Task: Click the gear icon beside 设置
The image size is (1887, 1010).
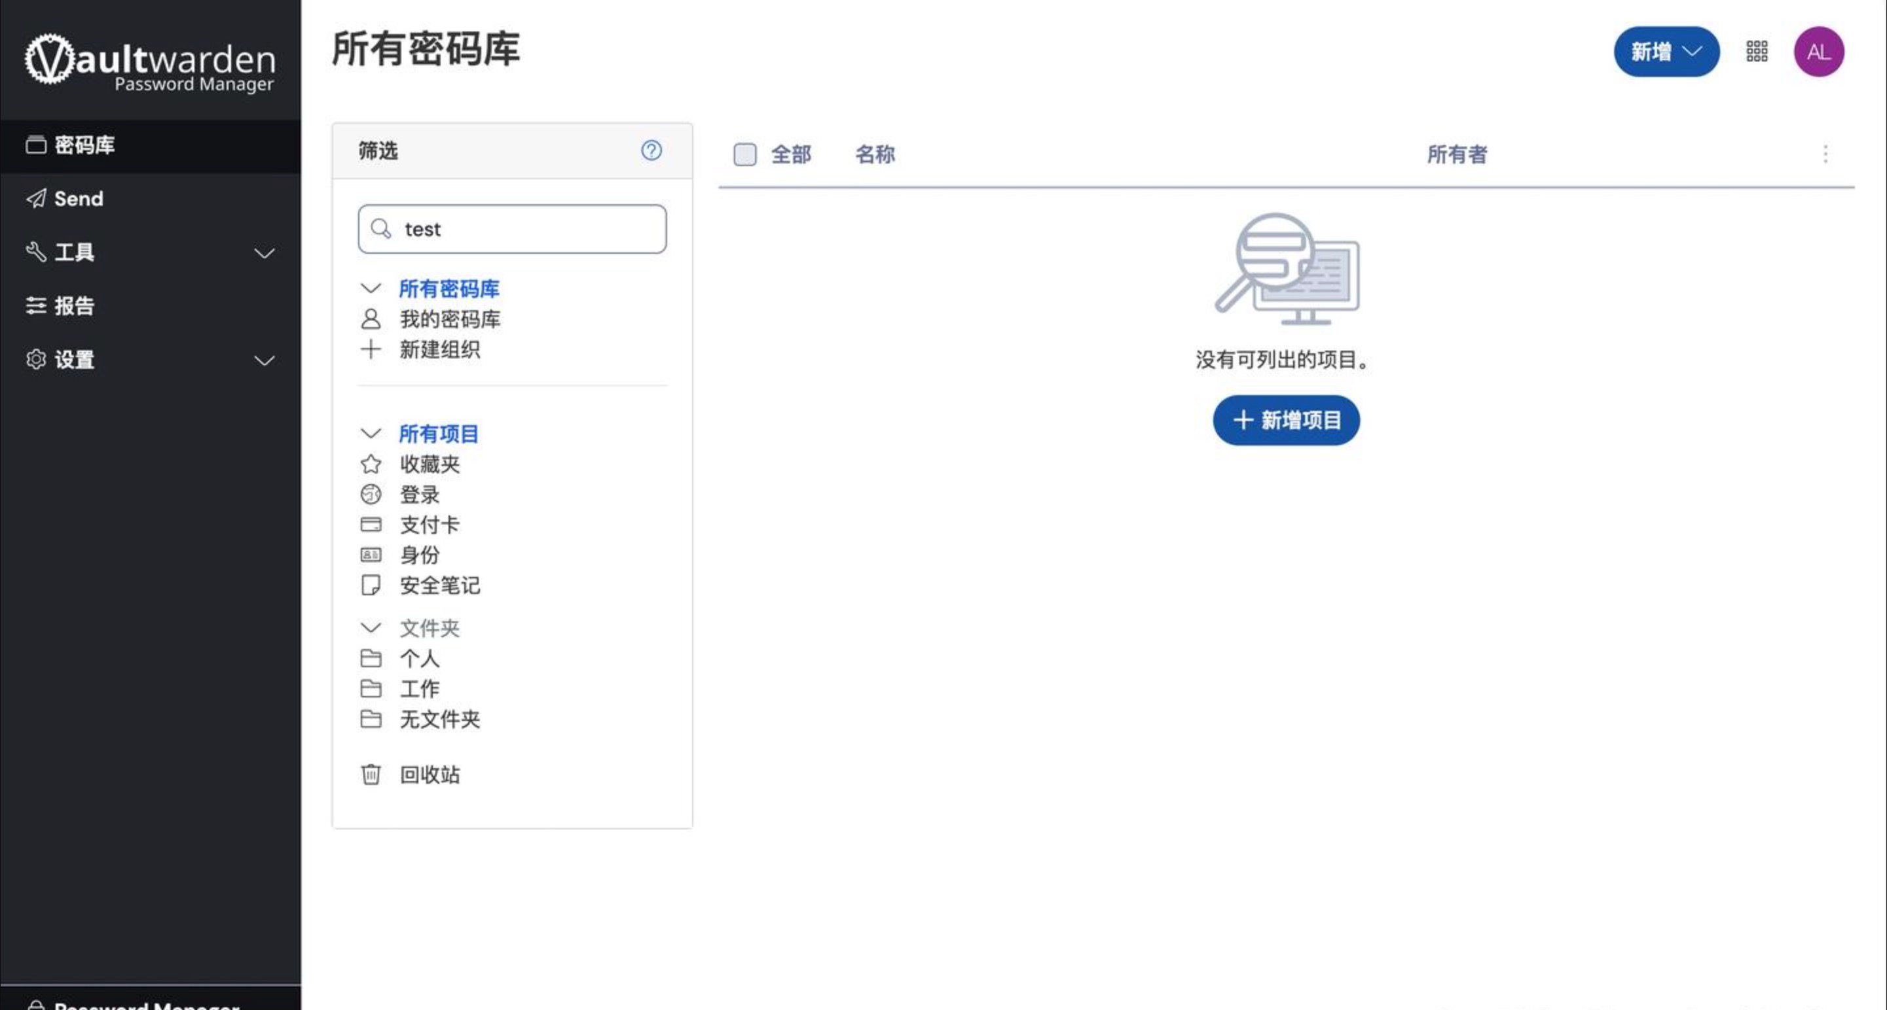Action: (36, 359)
